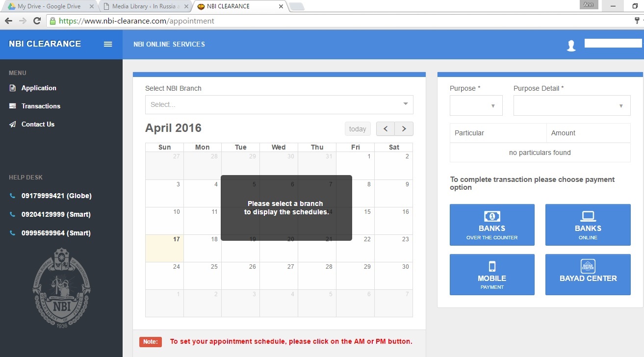Click the NBI CLEARANCE logo title
Screen dimensions: 644x357
(x=45, y=44)
